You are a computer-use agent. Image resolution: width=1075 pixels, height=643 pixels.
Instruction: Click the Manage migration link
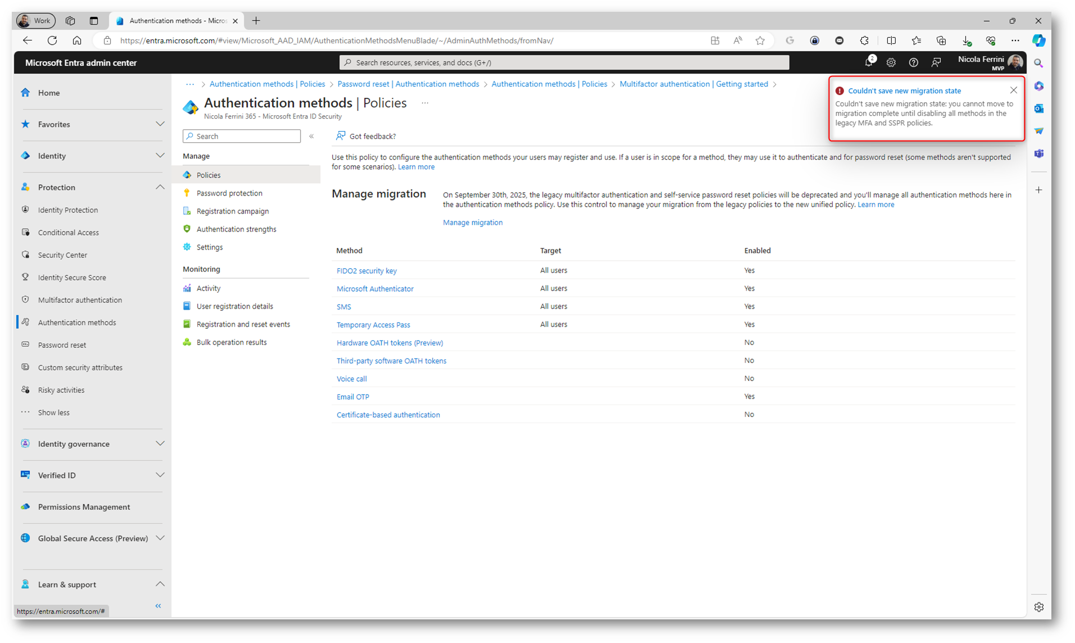tap(472, 223)
